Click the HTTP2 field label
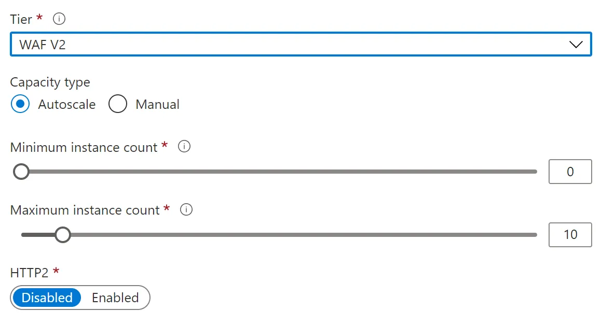 (29, 273)
